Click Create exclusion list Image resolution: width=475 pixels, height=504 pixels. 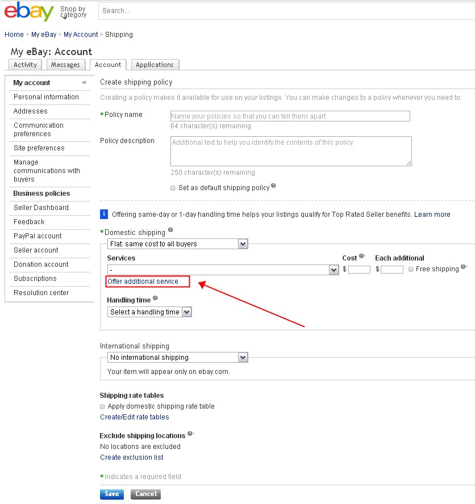coord(131,457)
